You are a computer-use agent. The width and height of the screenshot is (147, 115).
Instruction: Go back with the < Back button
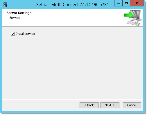pyautogui.click(x=89, y=105)
